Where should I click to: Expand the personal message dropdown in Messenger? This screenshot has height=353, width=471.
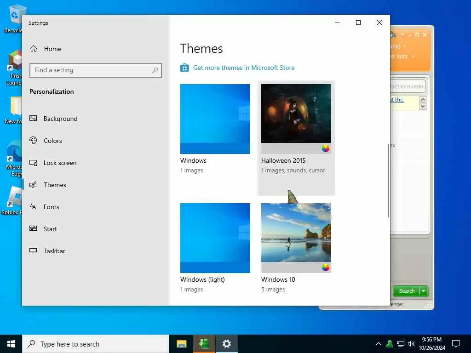tap(414, 57)
